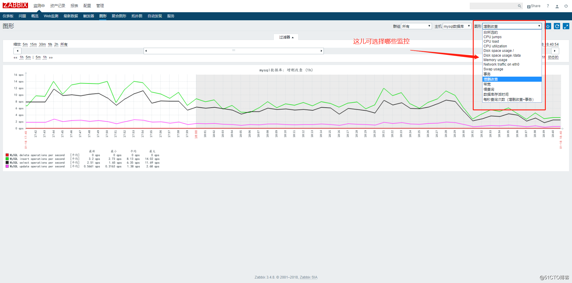
Task: Select CPU utilization graph option
Action: tap(512, 46)
